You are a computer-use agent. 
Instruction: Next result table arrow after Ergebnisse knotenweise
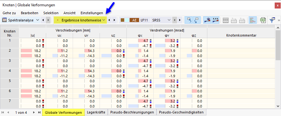114,20
